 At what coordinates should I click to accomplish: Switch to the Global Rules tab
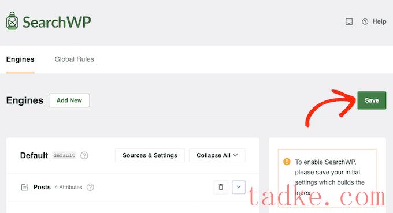point(74,59)
